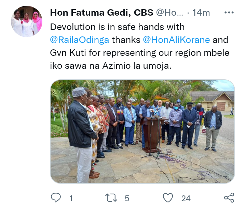The width and height of the screenshot is (246, 208).
Task: Enlarge the press conference photo
Action: 142,132
